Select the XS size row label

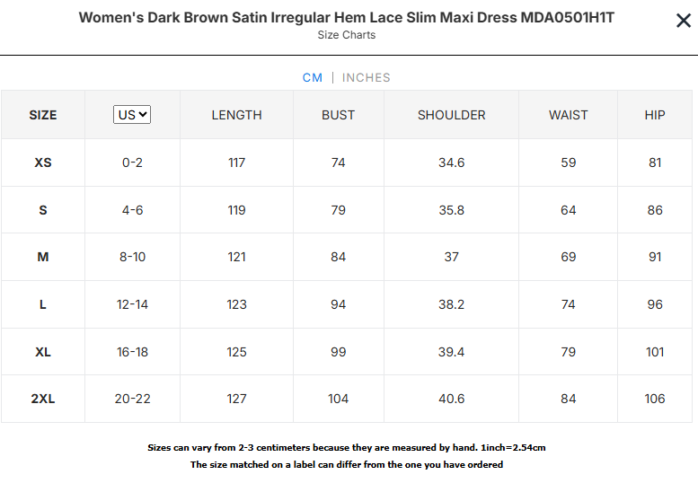[x=43, y=163]
